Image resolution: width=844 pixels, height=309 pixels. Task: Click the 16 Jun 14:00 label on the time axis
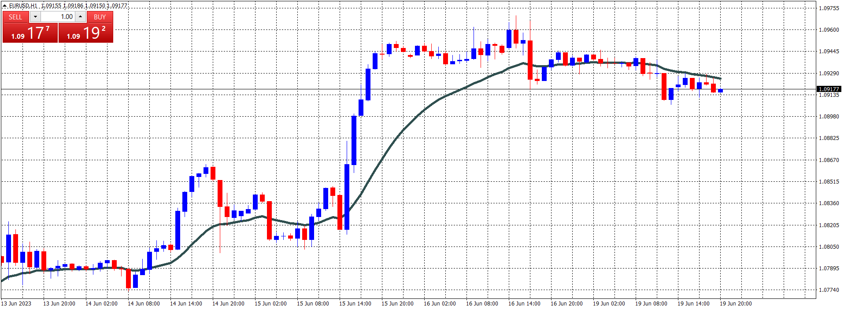pyautogui.click(x=524, y=304)
